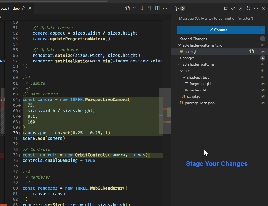268x206 pixels.
Task: Go to next change with the down arrow icon
Action: pyautogui.click(x=142, y=8)
